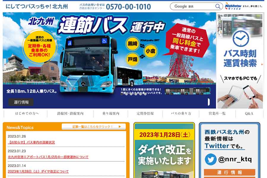Open the 乗り場案内 menu item
Viewport: 267px width, 178px height.
tap(111, 113)
